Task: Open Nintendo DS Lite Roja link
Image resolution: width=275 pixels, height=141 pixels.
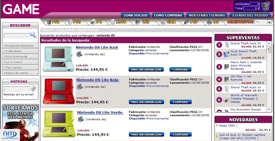Action: point(98,80)
